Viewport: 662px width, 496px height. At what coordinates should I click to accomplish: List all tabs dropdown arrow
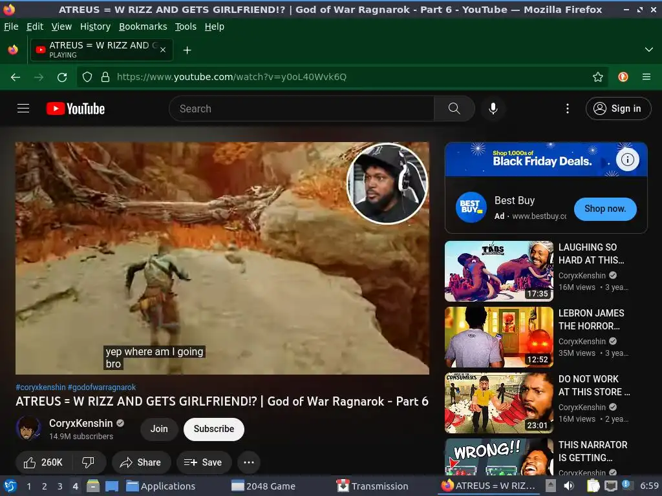pyautogui.click(x=649, y=50)
